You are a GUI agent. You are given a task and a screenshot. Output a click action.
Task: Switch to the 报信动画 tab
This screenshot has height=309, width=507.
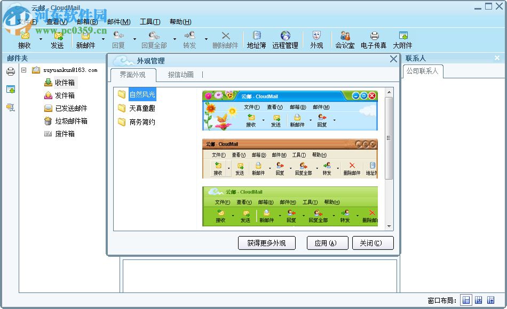tap(181, 75)
